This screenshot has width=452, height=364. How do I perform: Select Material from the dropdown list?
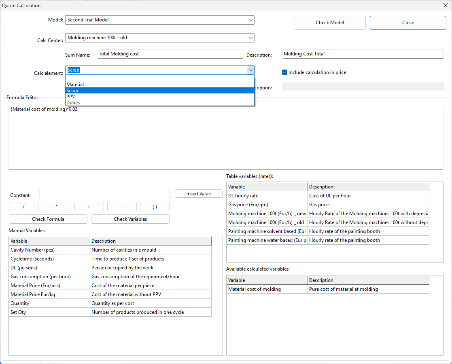tap(75, 85)
